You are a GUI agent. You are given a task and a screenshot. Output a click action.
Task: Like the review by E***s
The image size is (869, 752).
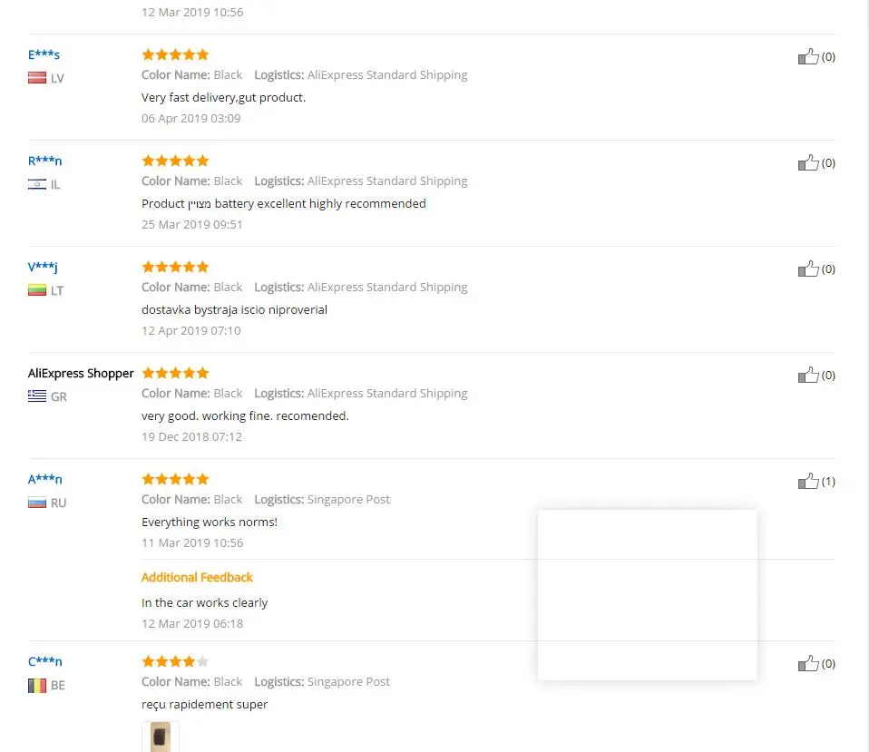click(808, 57)
